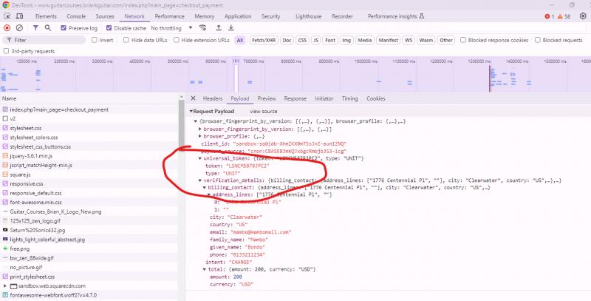The image size is (591, 301).
Task: Export HAR file download icon
Action: point(231,28)
